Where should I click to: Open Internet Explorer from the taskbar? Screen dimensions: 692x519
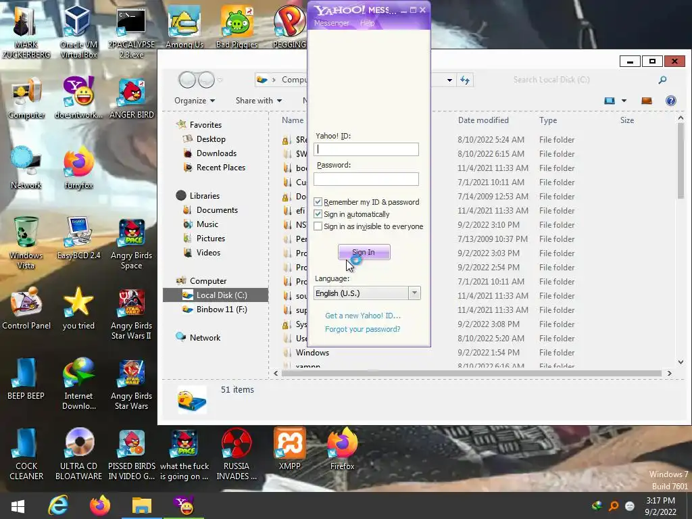(58, 505)
